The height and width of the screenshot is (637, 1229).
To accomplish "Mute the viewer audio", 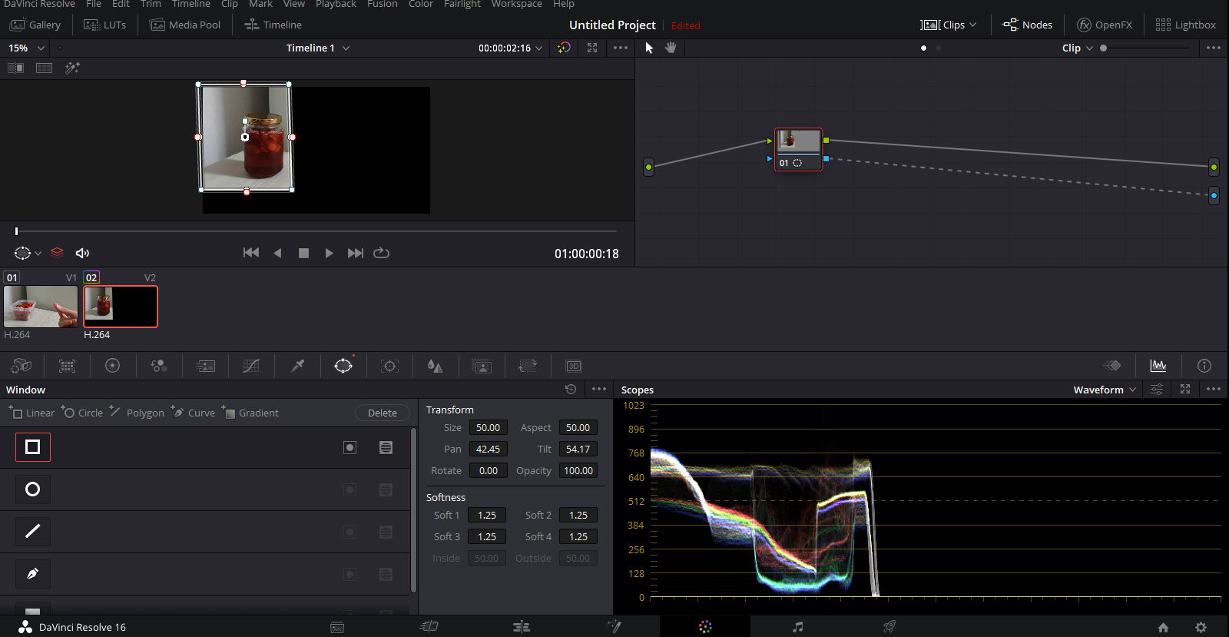I will (x=82, y=253).
